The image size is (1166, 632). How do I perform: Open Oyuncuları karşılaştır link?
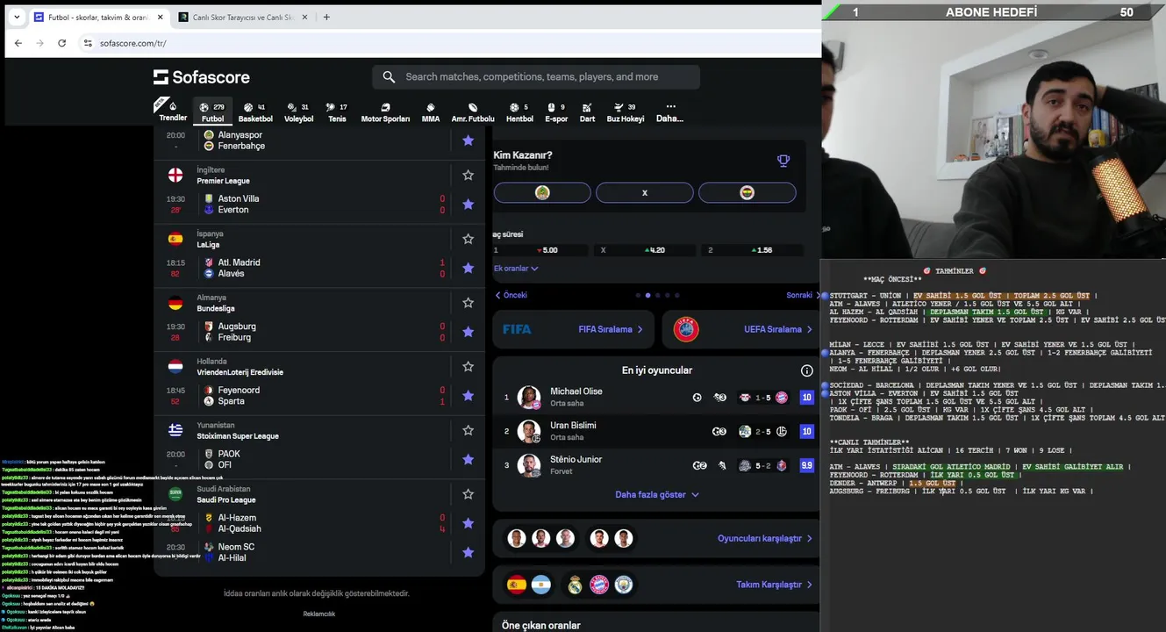(765, 538)
